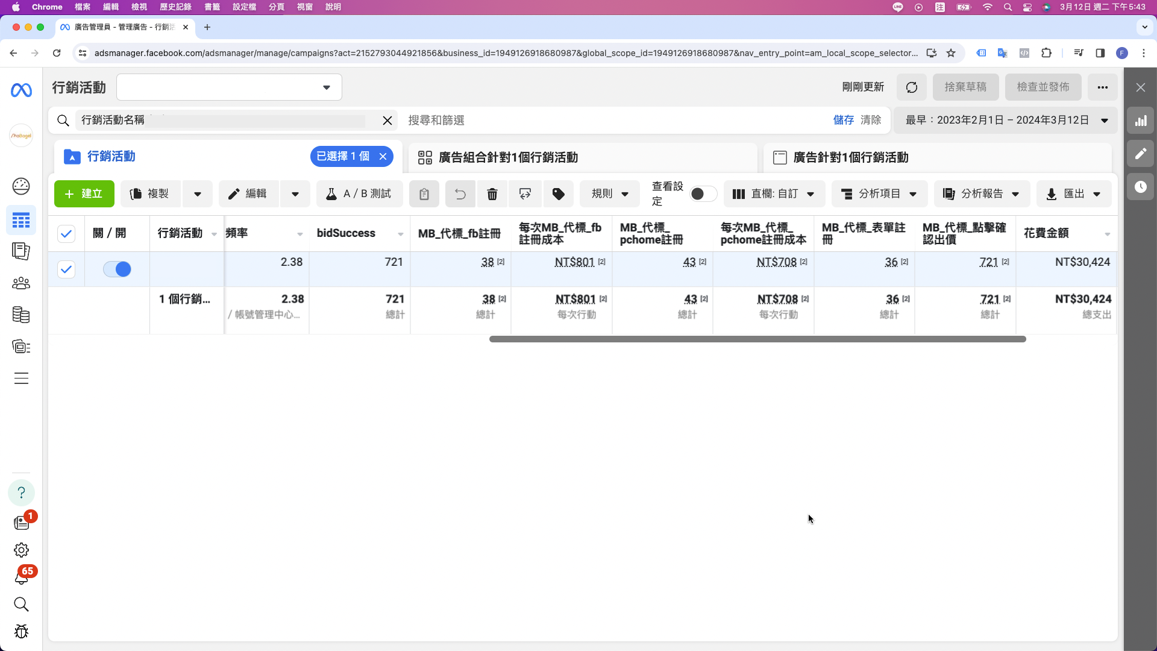Open ads reporting sidebar icon
The image size is (1157, 651).
click(21, 251)
